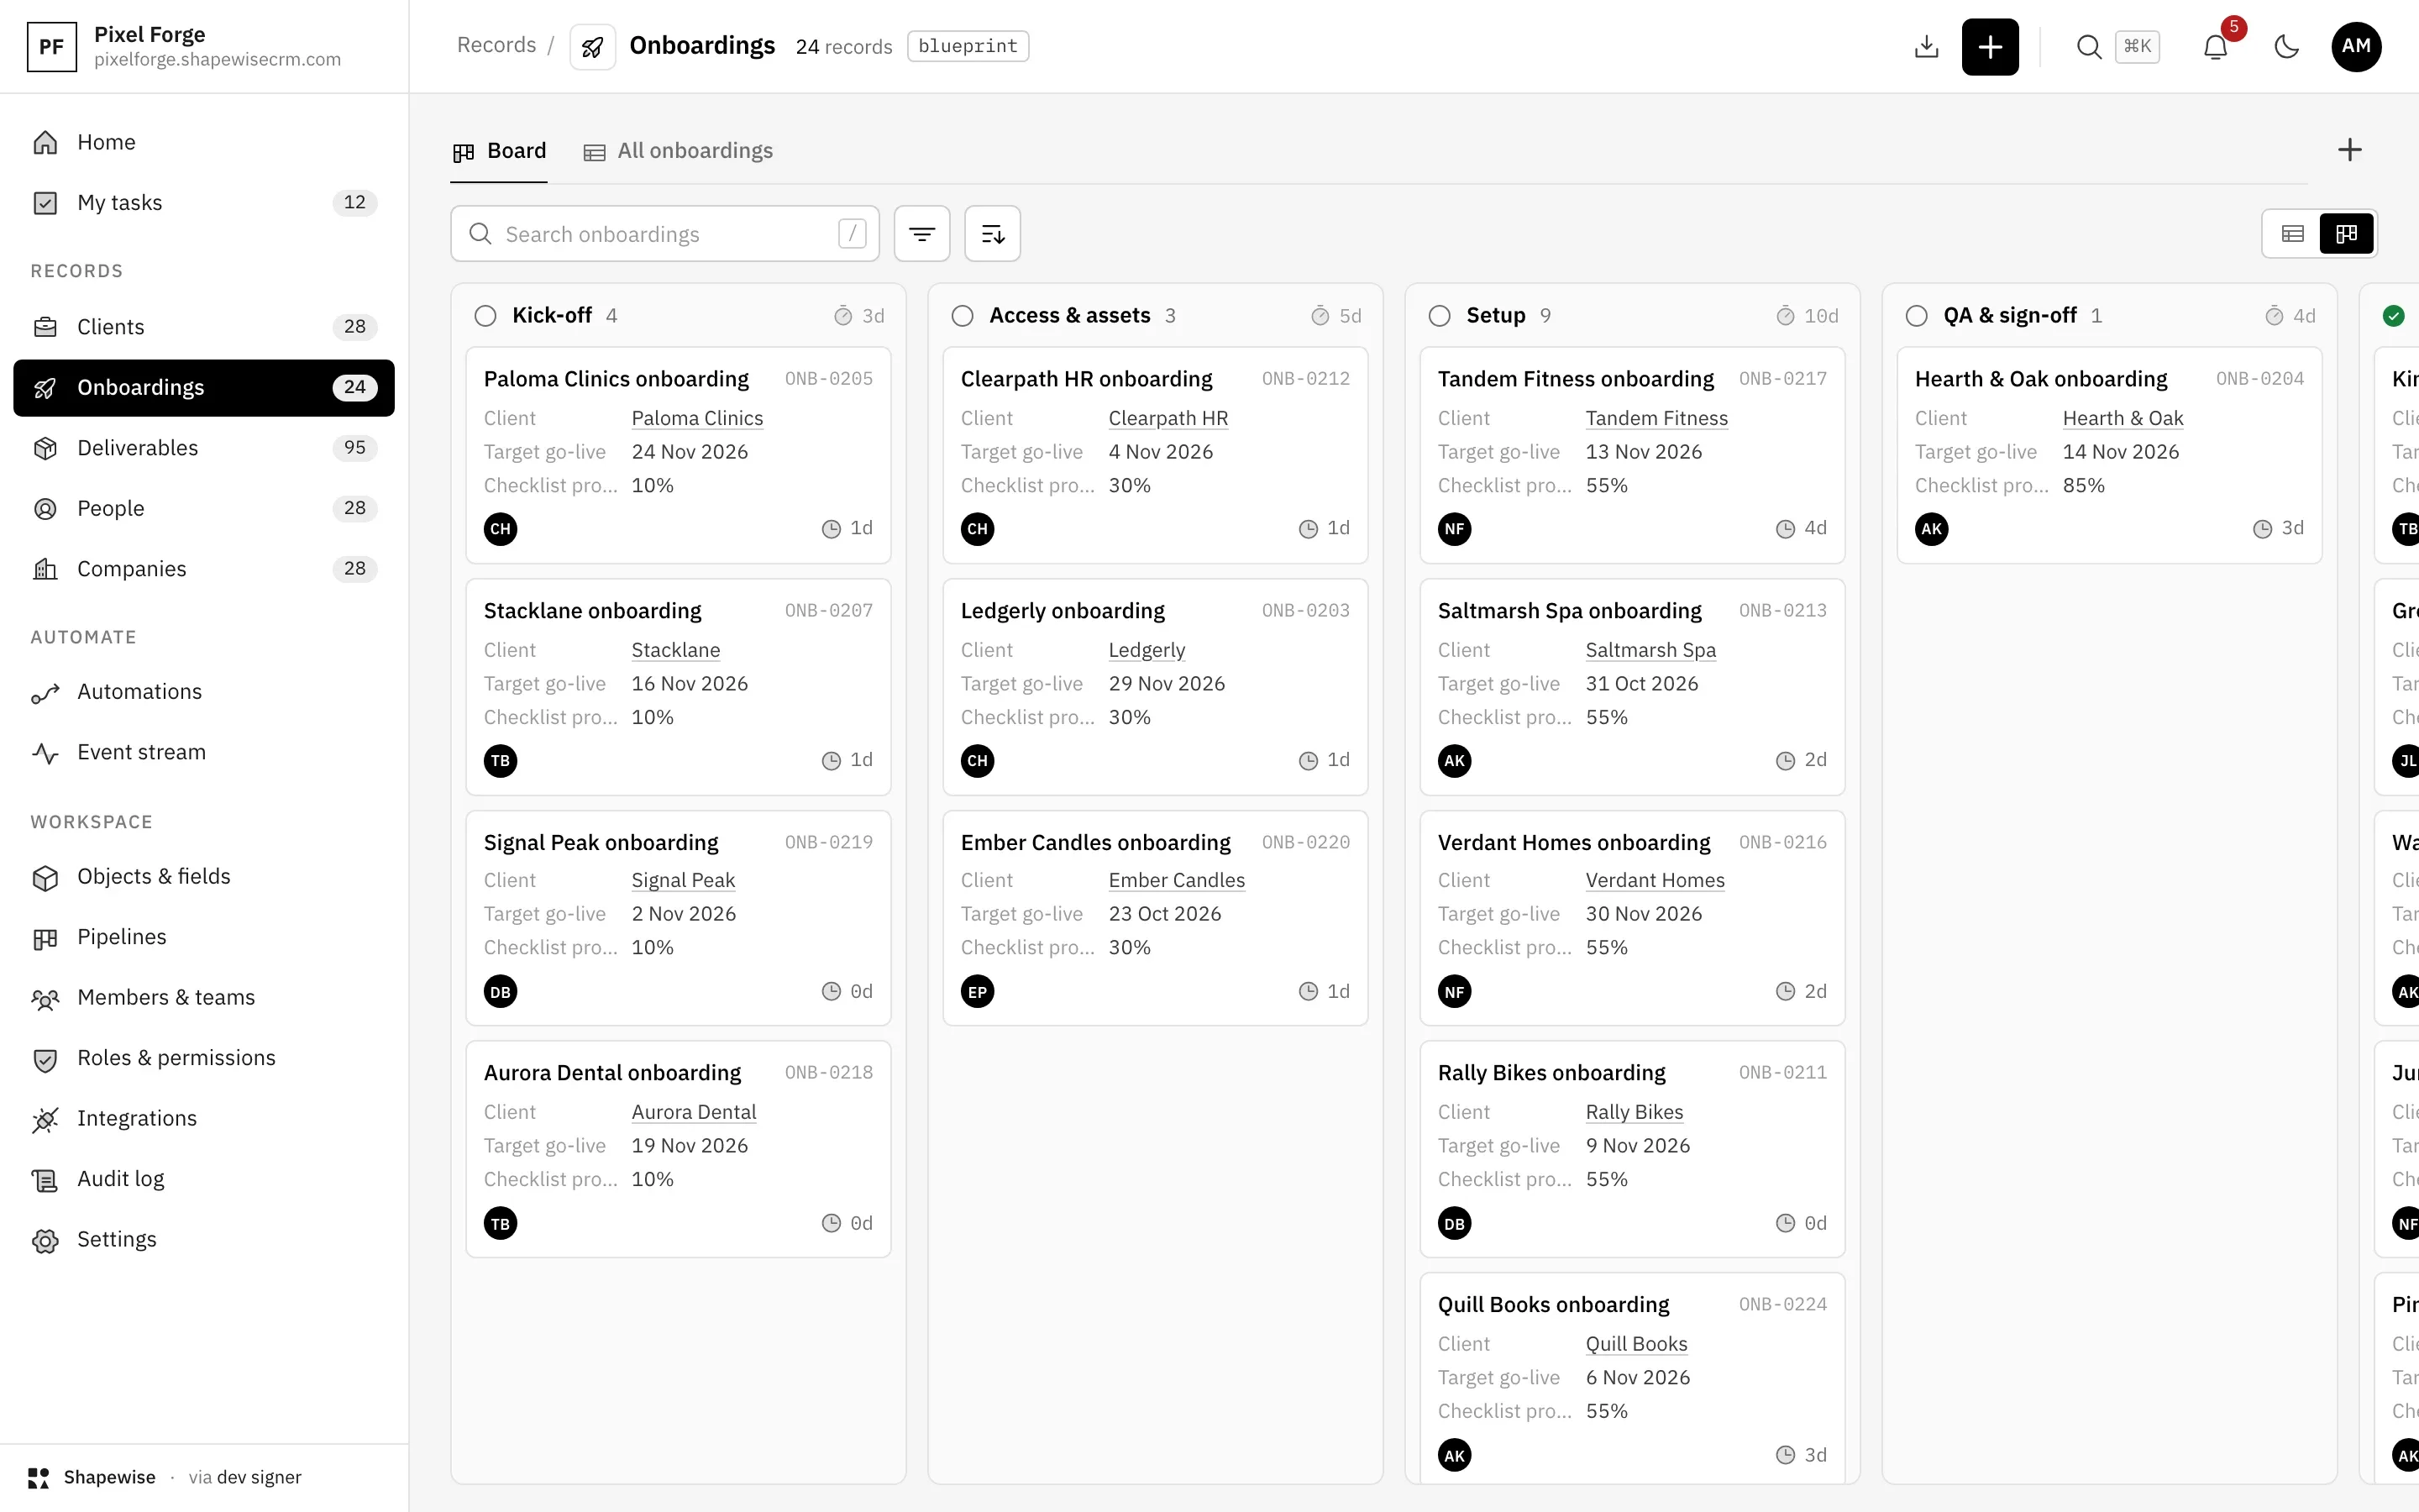This screenshot has width=2419, height=1512.
Task: Open Signal Peak onboarding card title
Action: point(601,842)
